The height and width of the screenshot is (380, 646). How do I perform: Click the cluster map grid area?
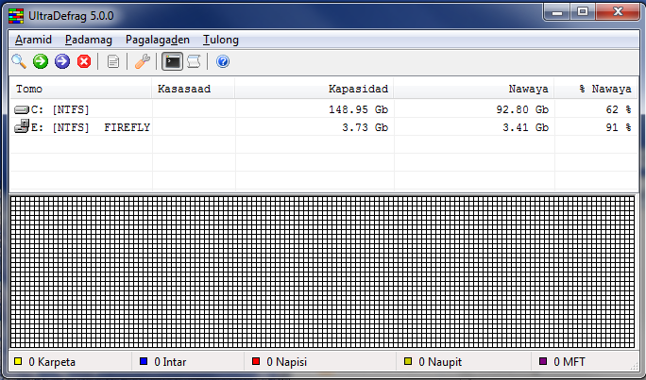(x=323, y=272)
